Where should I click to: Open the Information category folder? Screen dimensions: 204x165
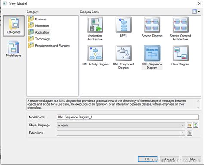[39, 25]
